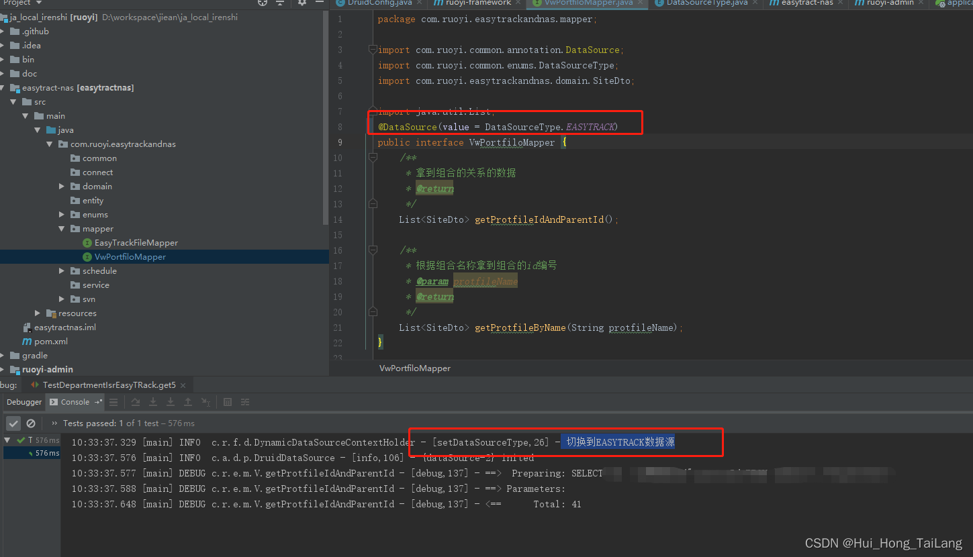Screen dimensions: 973x557
Task: Close the TestDepartmentIsrEasyTRack.get5 debug tab
Action: [183, 385]
